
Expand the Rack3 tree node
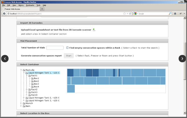27,92
